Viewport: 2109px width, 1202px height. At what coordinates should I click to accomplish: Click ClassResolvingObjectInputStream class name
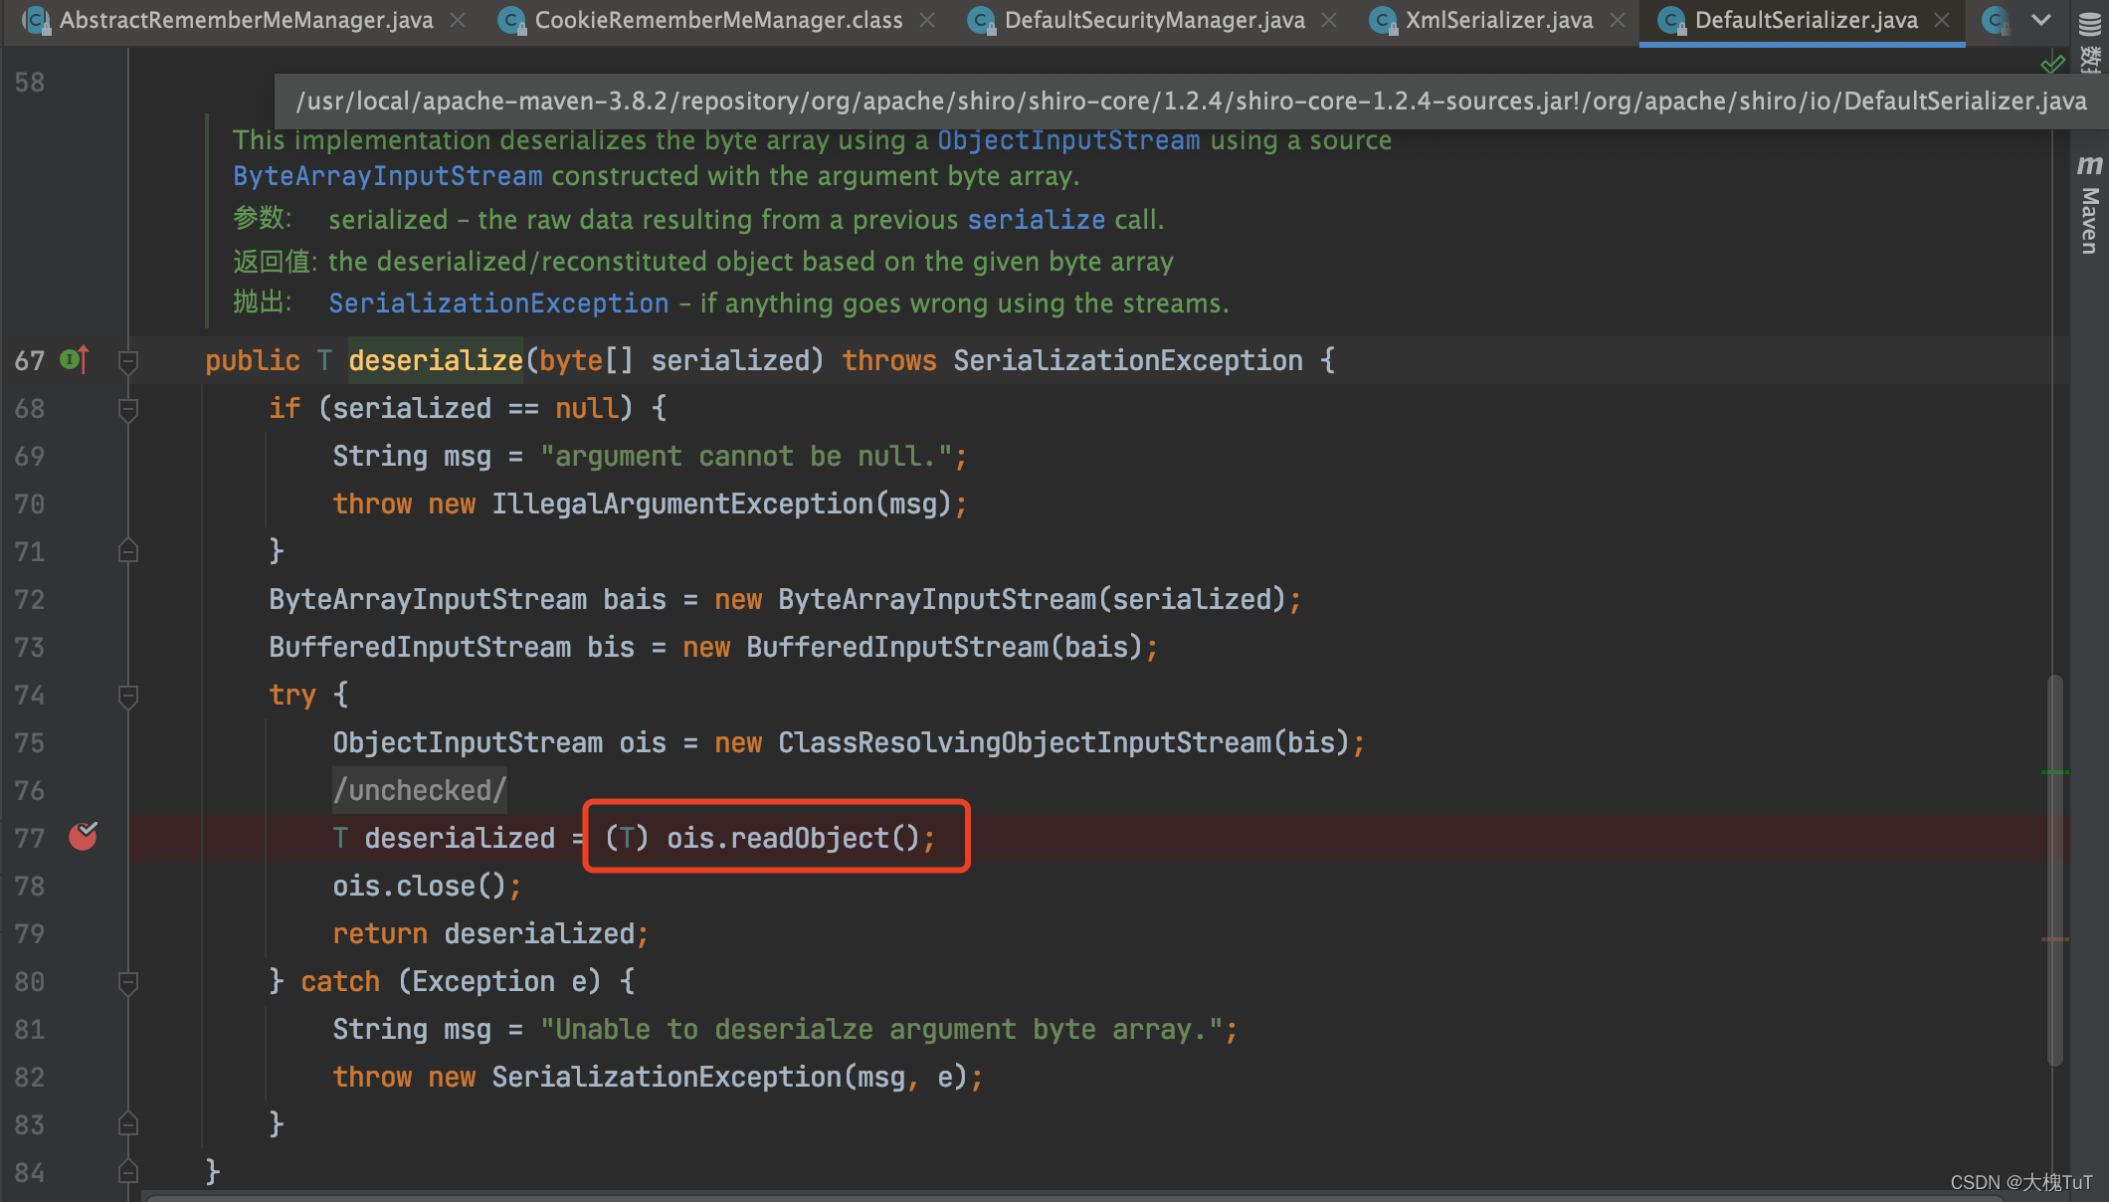point(1025,743)
